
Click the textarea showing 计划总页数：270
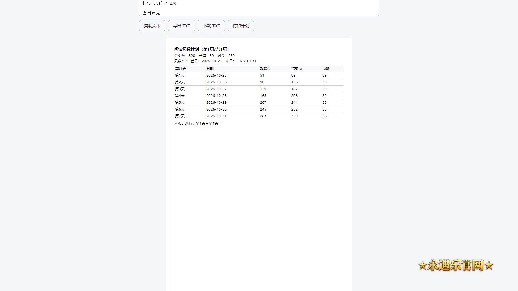tap(259, 7)
